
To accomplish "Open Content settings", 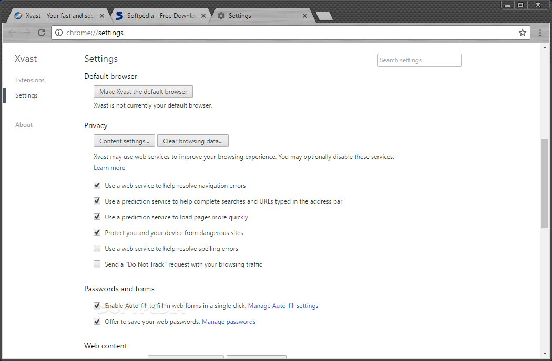I will [x=124, y=141].
